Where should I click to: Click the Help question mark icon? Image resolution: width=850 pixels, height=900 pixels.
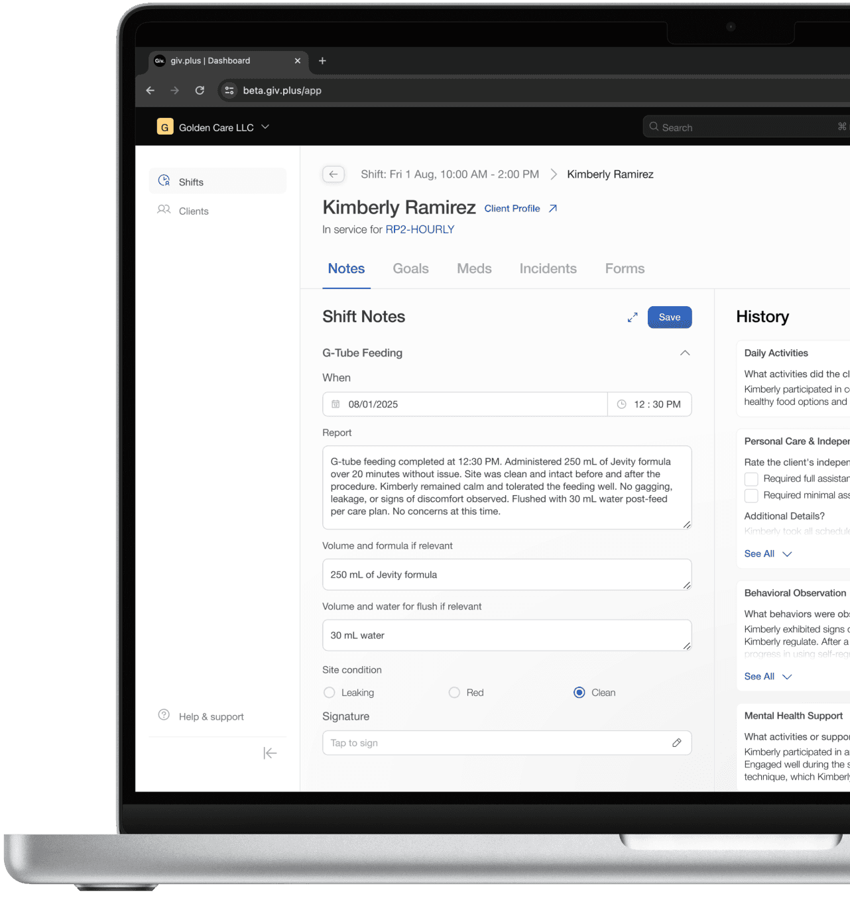click(x=164, y=714)
